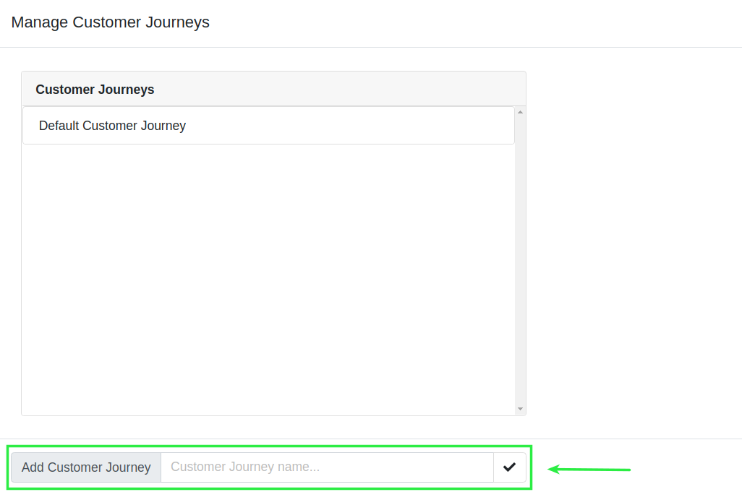The height and width of the screenshot is (492, 742).
Task: Click the scrollbar up arrow
Action: click(x=520, y=112)
